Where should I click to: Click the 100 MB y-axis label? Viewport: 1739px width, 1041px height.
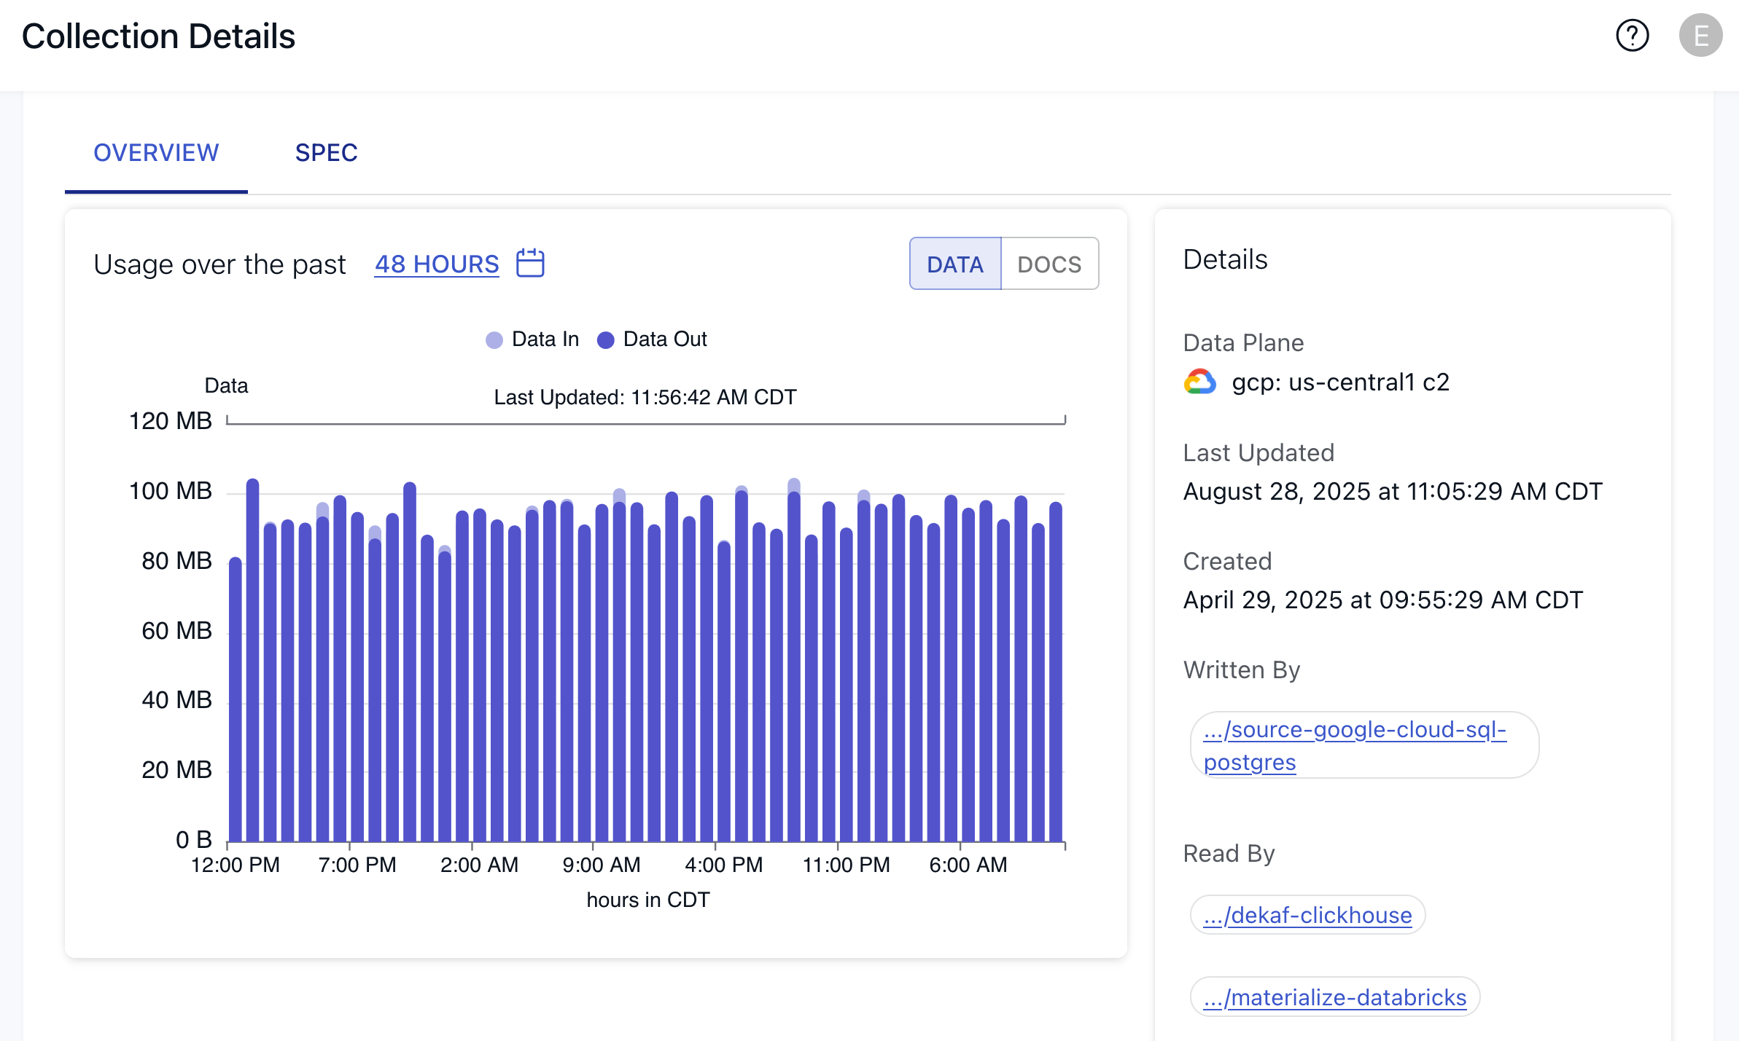coord(170,491)
